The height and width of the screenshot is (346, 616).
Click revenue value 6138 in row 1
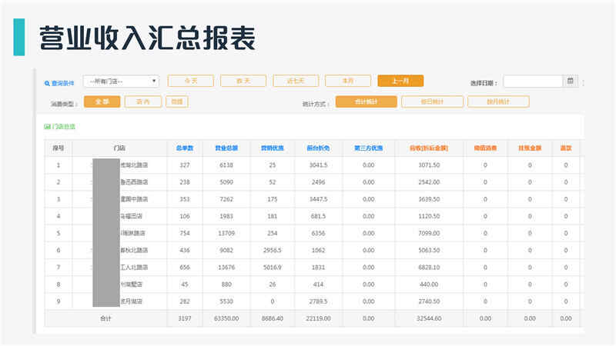pyautogui.click(x=226, y=165)
